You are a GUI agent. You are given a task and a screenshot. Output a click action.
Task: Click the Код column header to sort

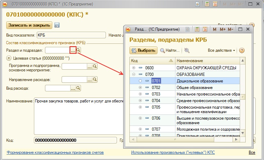152,61
